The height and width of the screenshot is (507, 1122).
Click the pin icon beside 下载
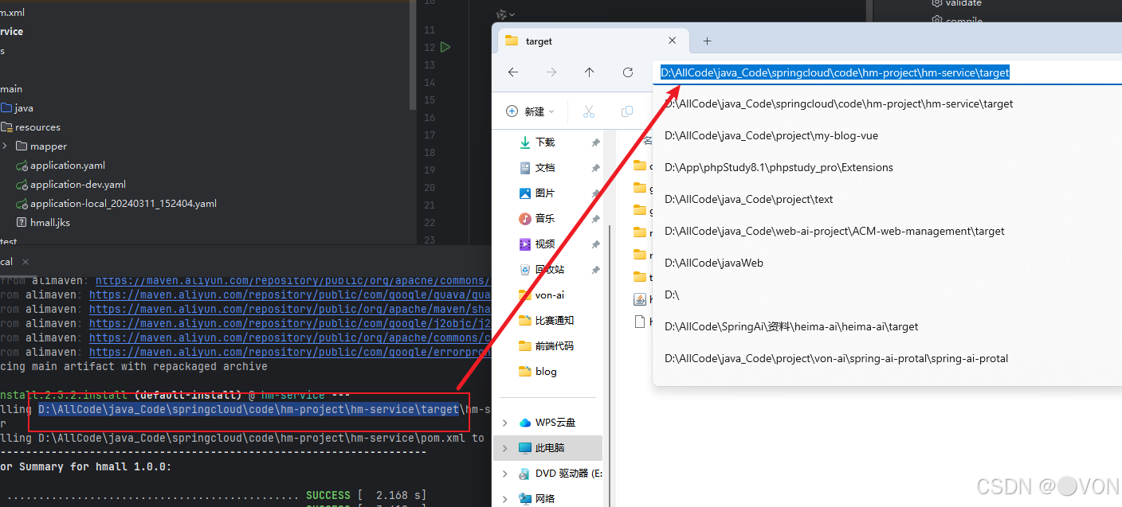point(595,142)
